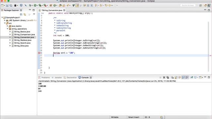Click the Back navigation arrow in the toolbar
Image resolution: width=212 pixels, height=119 pixels.
[110, 5]
